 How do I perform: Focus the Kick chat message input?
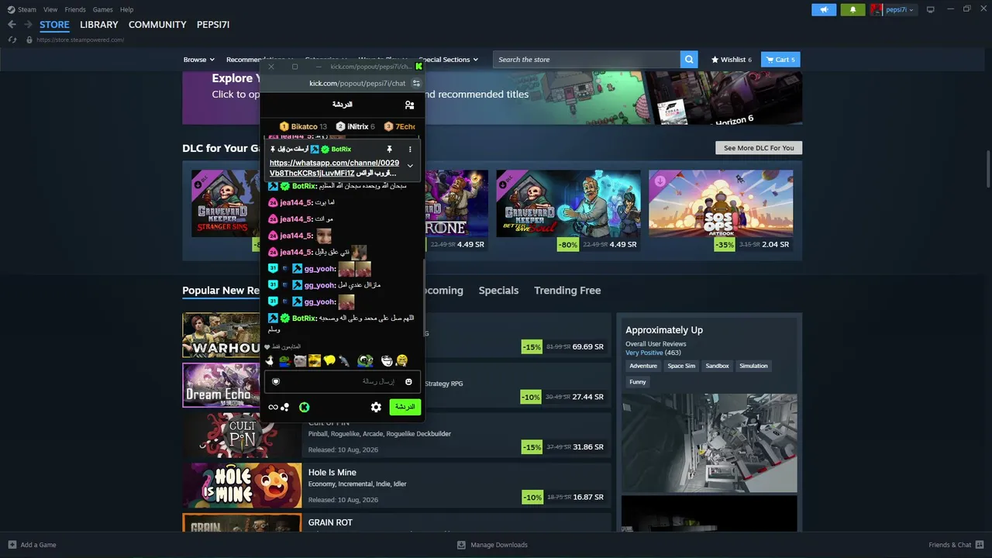point(343,381)
